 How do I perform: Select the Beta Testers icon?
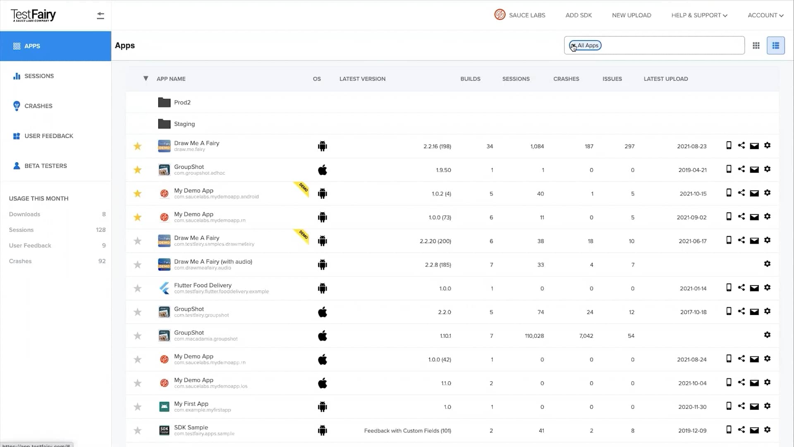click(17, 166)
